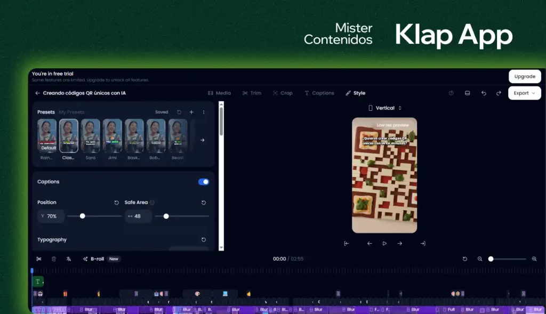The image size is (546, 314).
Task: Reset the Typography settings
Action: point(203,240)
